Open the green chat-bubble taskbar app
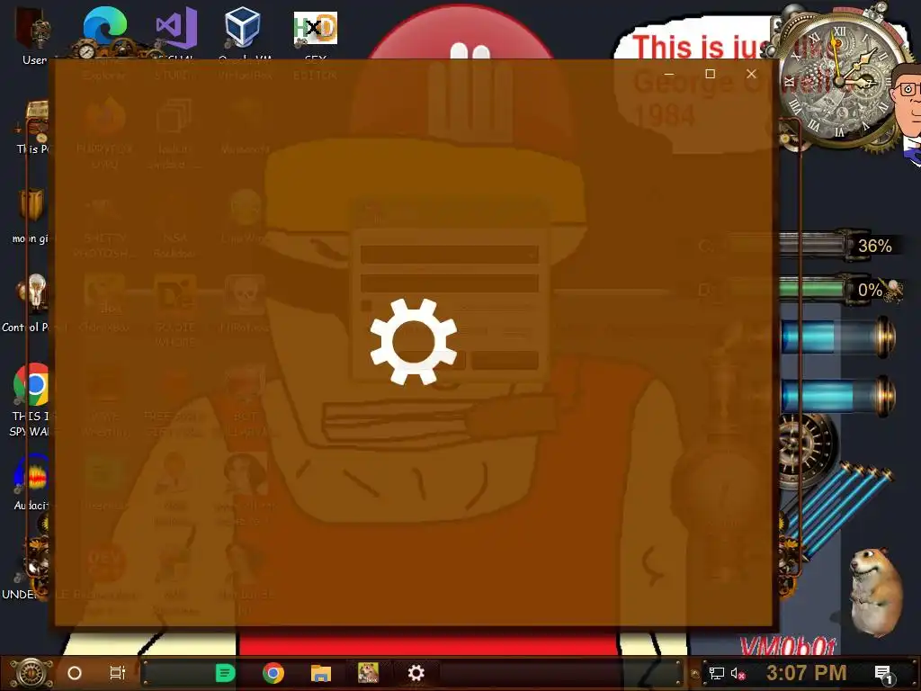The width and height of the screenshot is (921, 691). click(225, 673)
